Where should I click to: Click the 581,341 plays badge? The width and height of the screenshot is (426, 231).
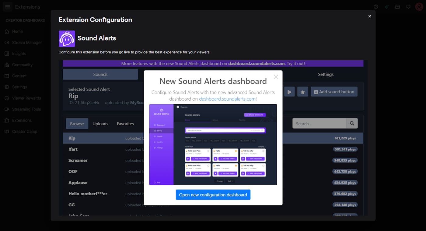pos(345,149)
